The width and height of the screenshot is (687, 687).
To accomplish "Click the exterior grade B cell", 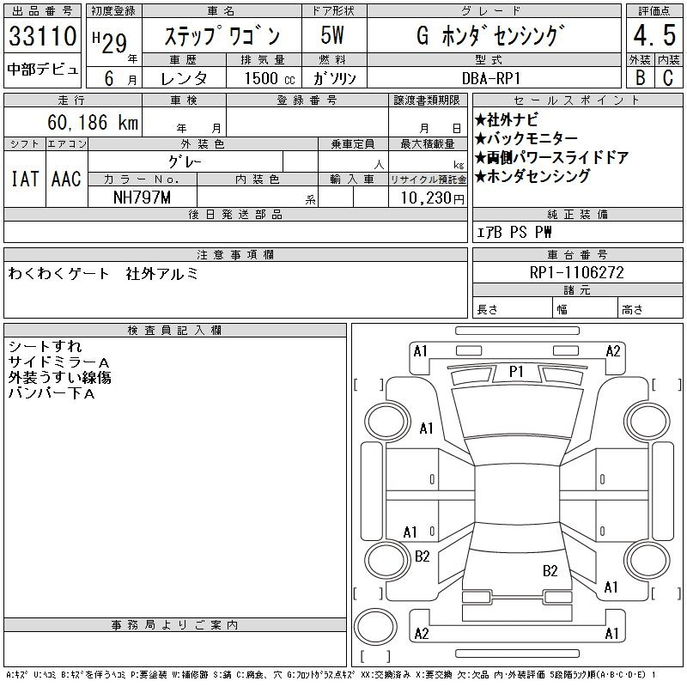I will pyautogui.click(x=638, y=77).
